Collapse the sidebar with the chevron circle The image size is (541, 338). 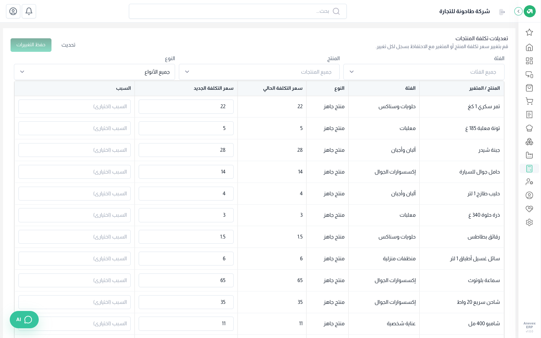point(518,11)
